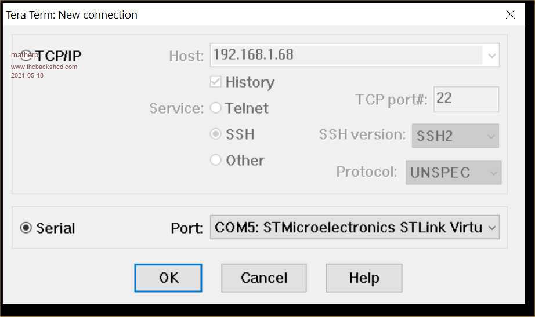535x317 pixels.
Task: Click the Telnet label text
Action: tap(247, 108)
